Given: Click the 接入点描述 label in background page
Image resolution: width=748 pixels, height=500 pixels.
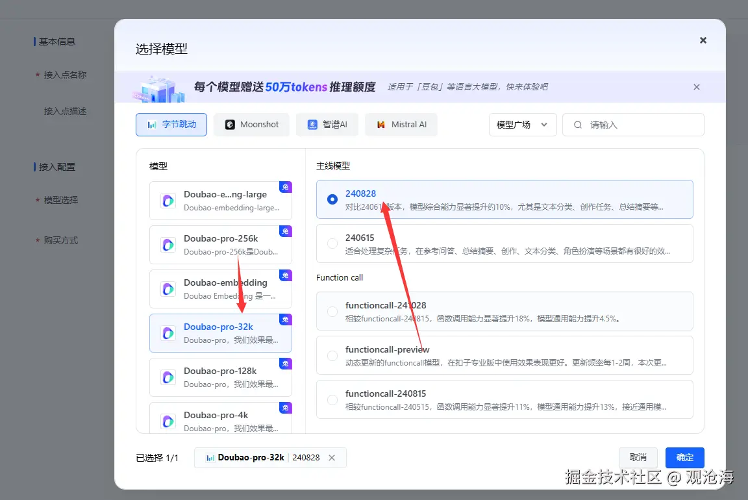Looking at the screenshot, I should coord(65,111).
